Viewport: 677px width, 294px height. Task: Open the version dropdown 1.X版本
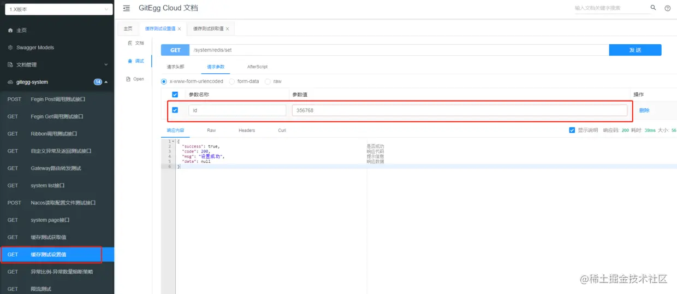pos(58,9)
